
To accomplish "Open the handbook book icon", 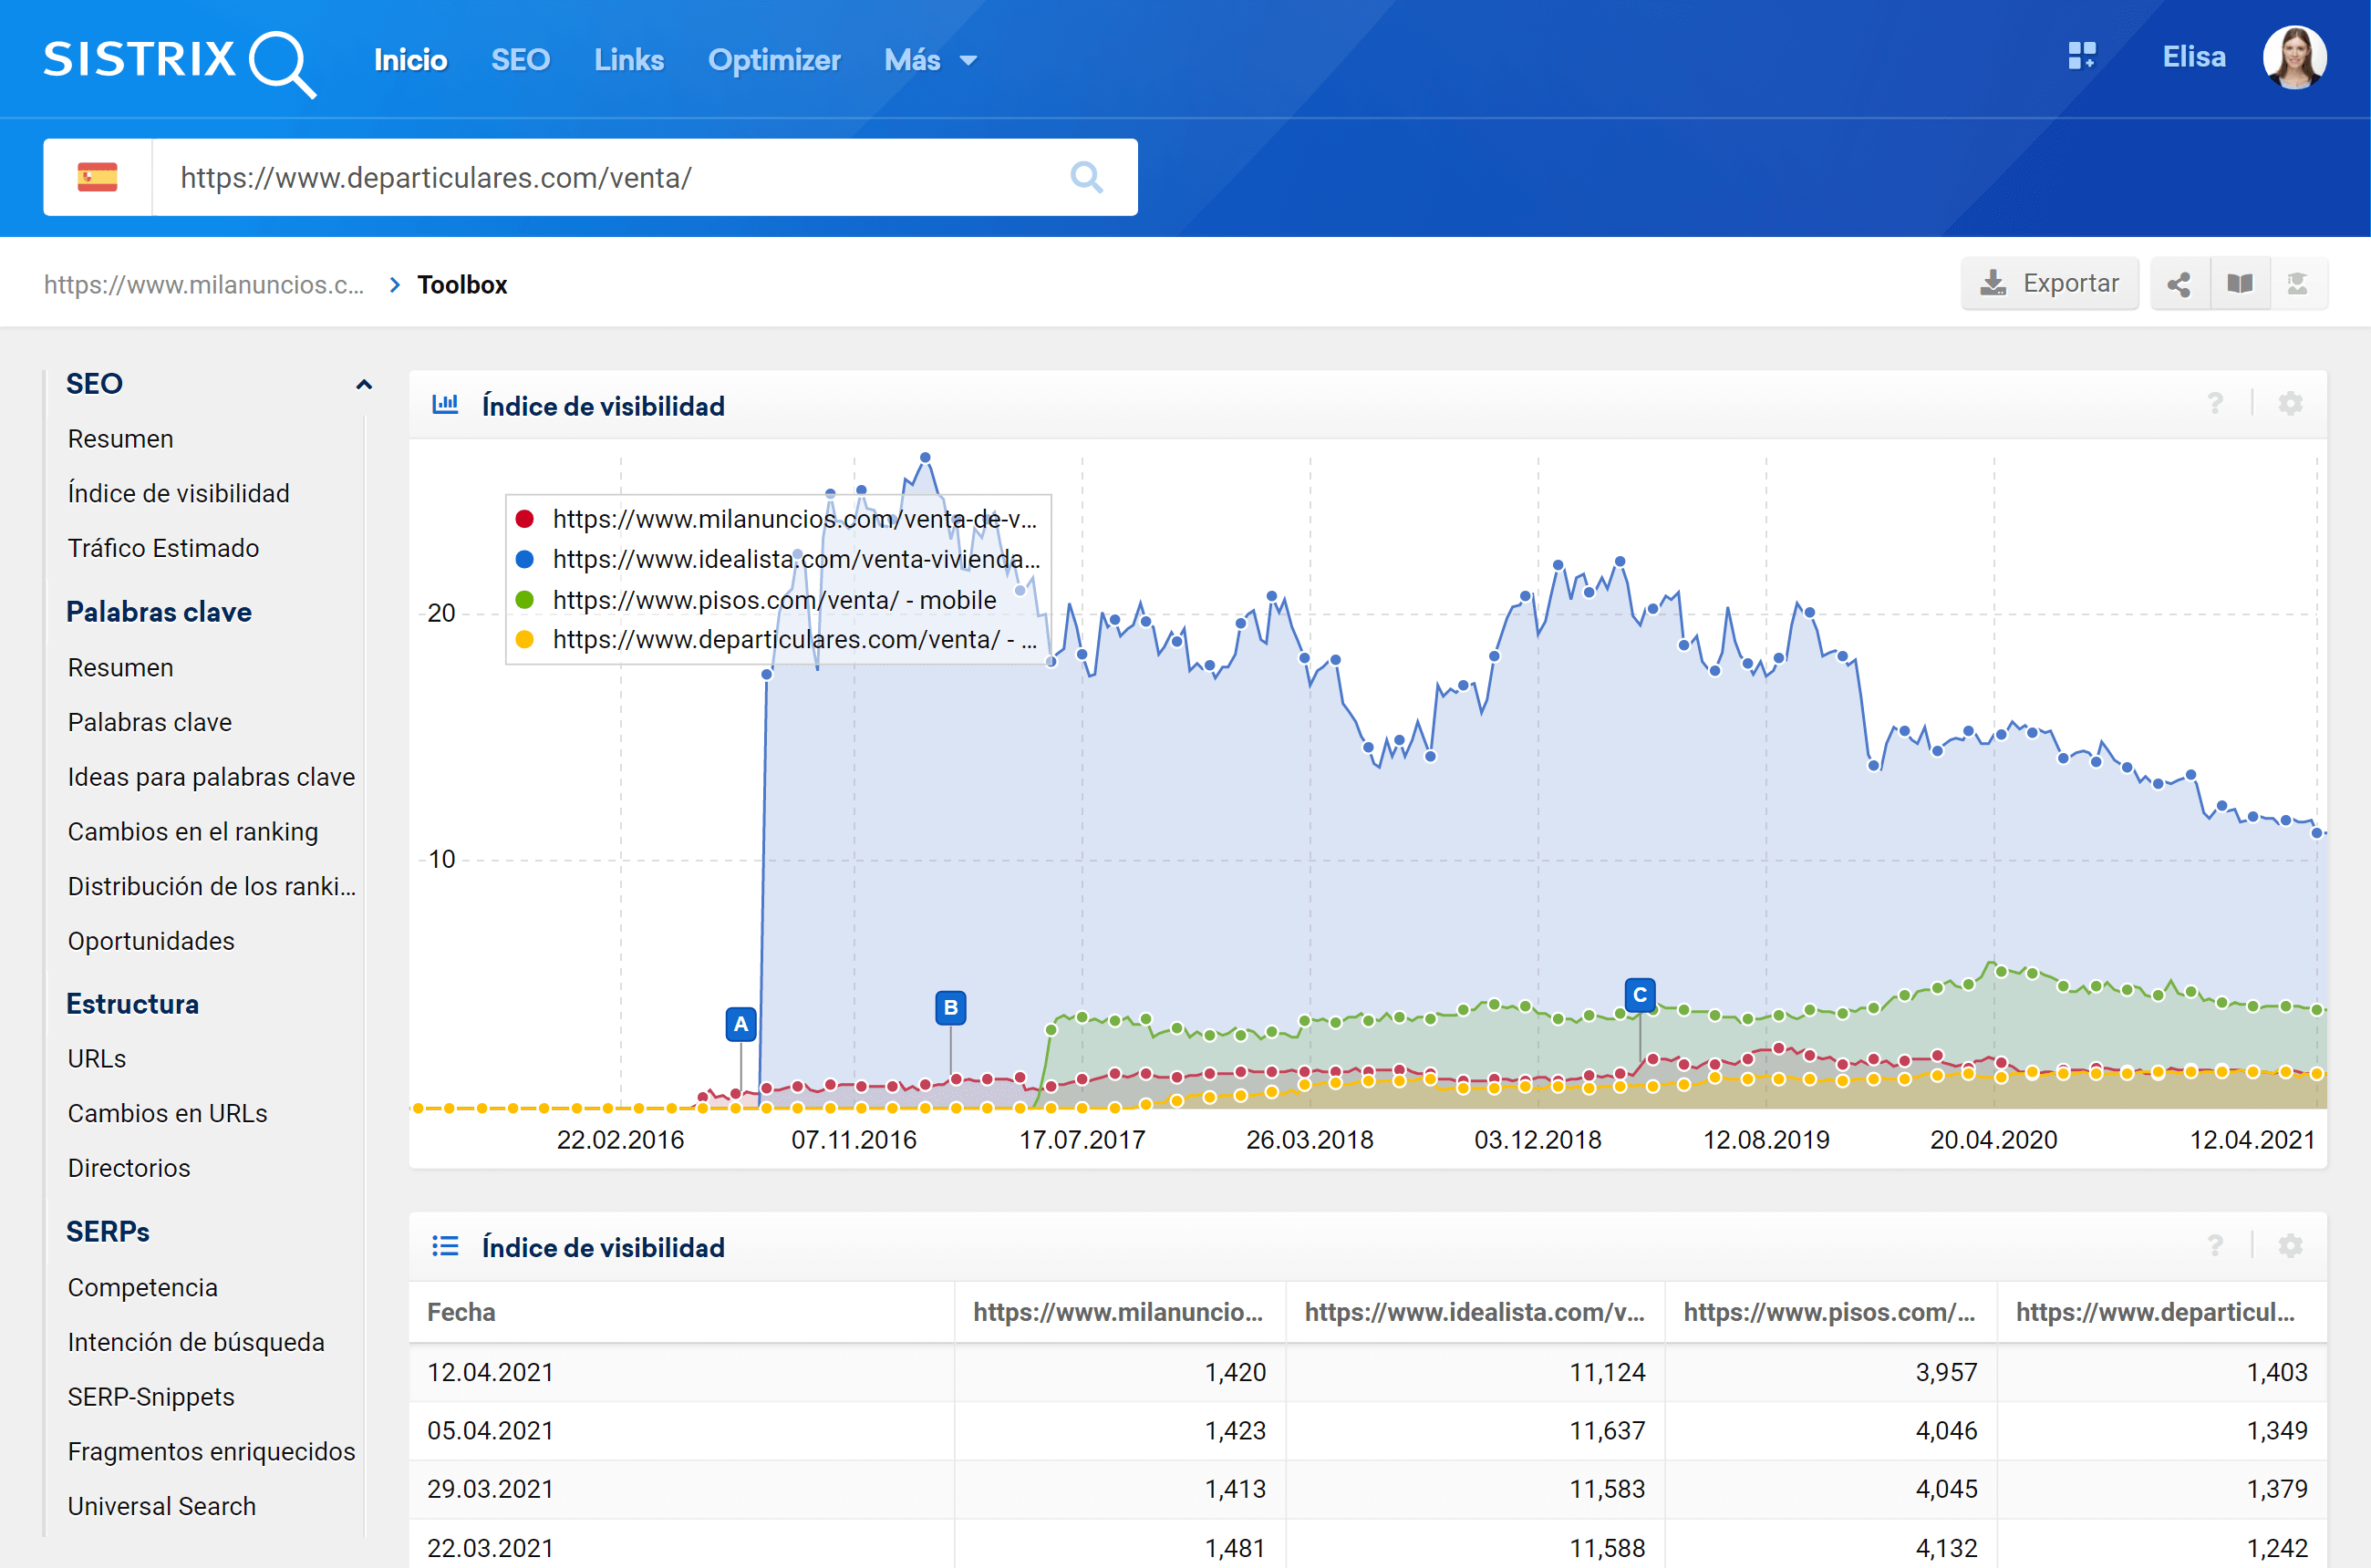I will tap(2239, 284).
